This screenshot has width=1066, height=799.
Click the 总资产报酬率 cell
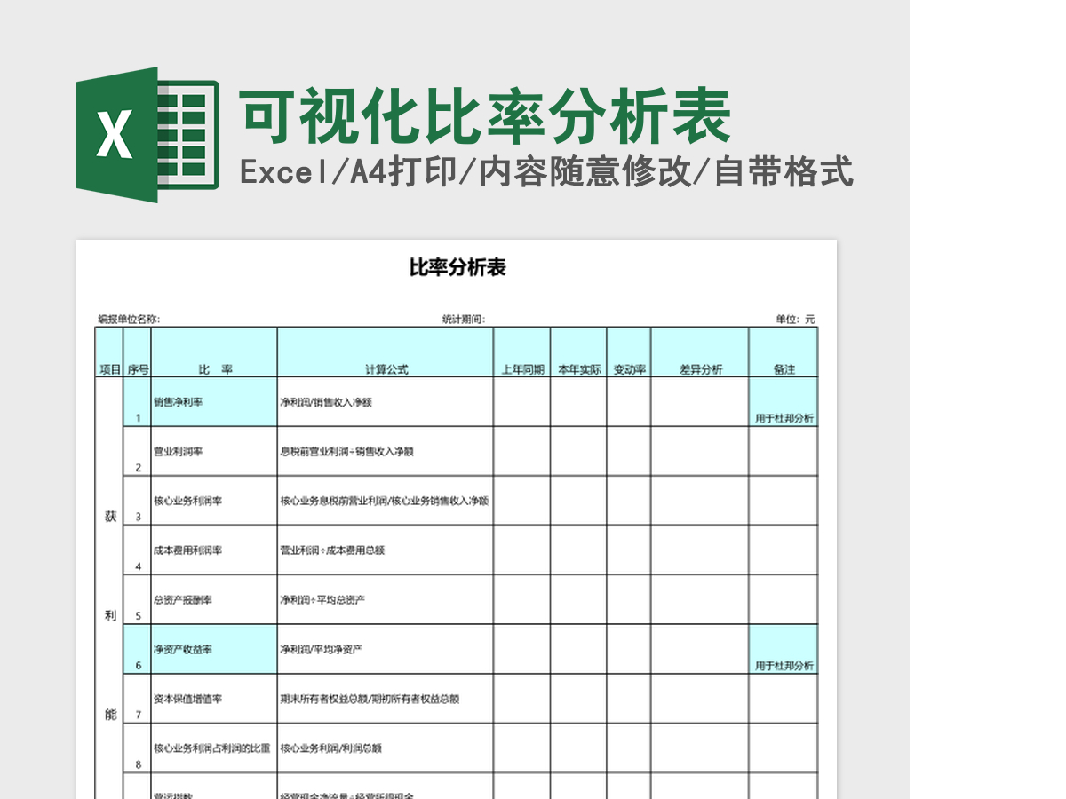(x=214, y=599)
